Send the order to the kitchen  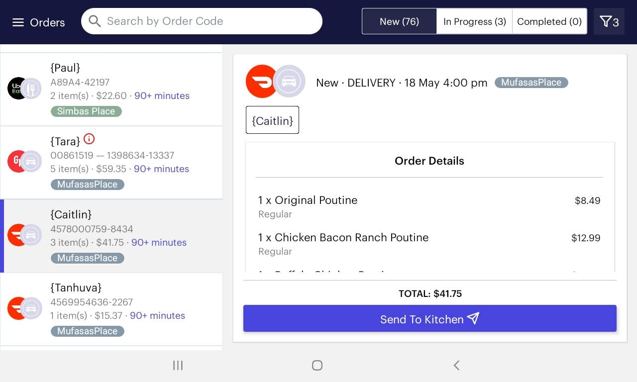click(x=430, y=319)
